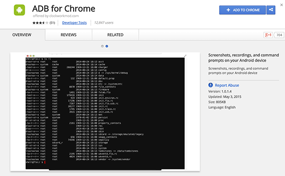Click the Report Abuse exclamation icon
Viewport: 285px width, 176px height.
coord(210,85)
